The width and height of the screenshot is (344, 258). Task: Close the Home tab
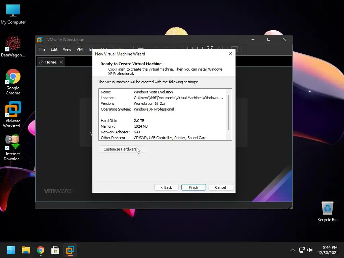pos(61,62)
